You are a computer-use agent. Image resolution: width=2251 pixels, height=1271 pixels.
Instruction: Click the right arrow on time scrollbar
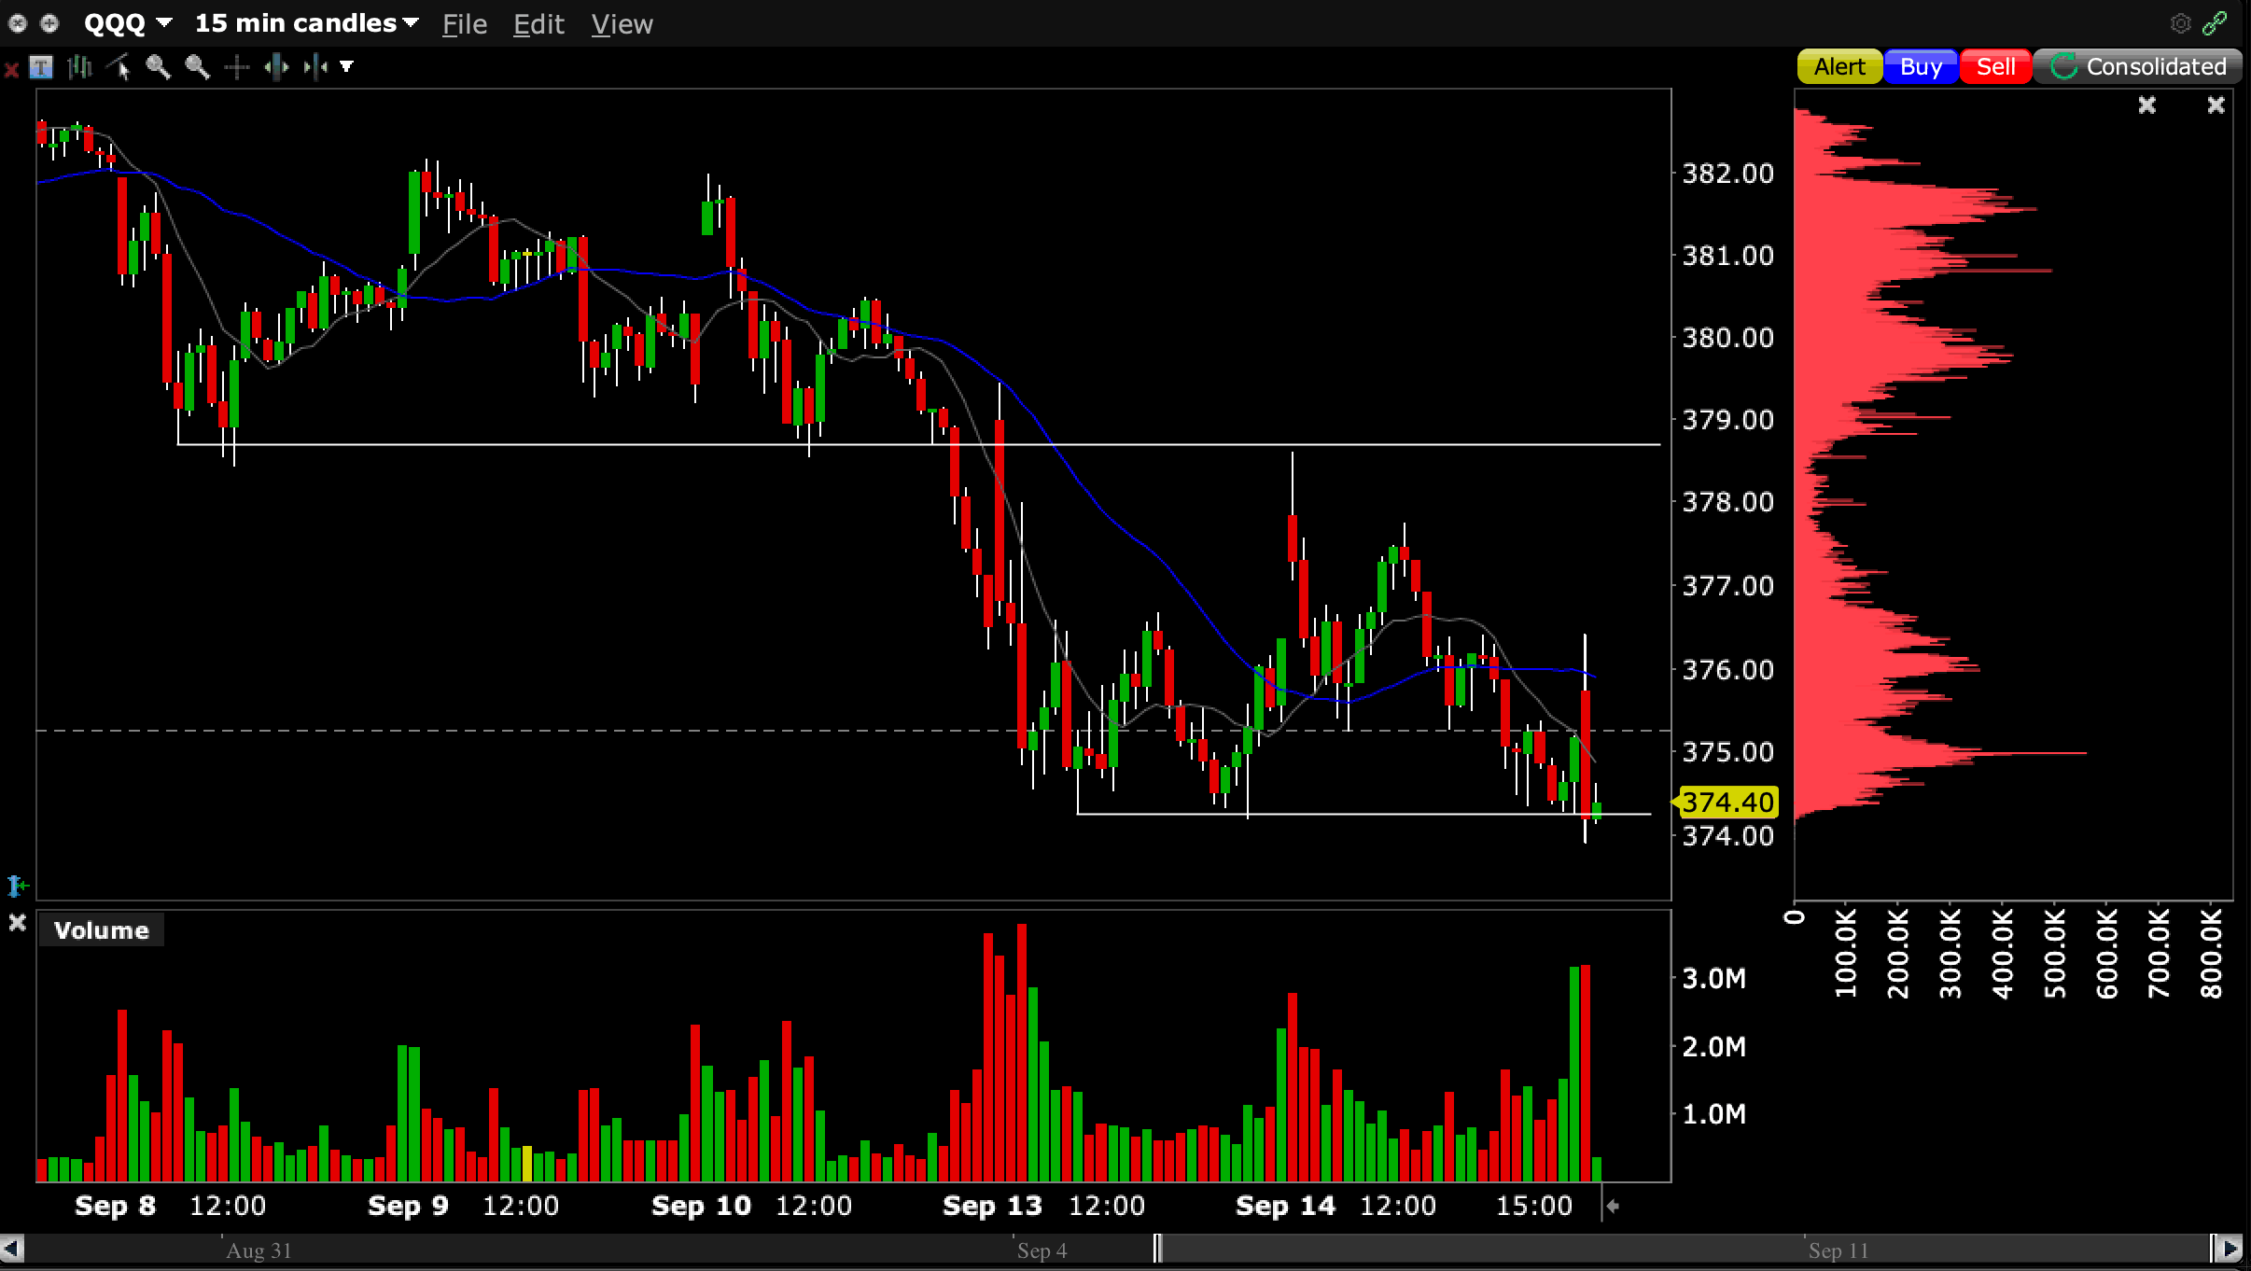(x=2230, y=1249)
